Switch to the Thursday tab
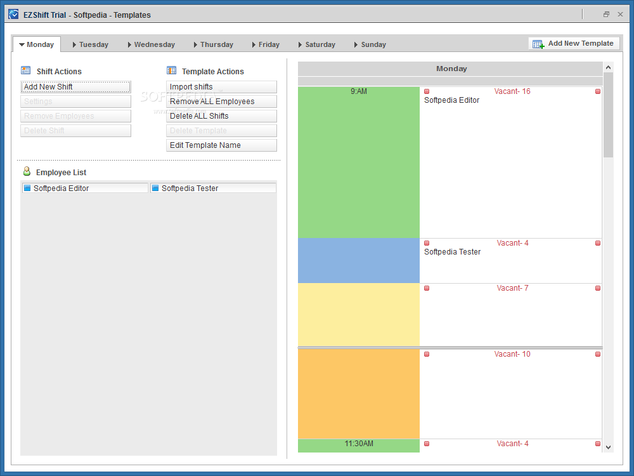 coord(214,44)
